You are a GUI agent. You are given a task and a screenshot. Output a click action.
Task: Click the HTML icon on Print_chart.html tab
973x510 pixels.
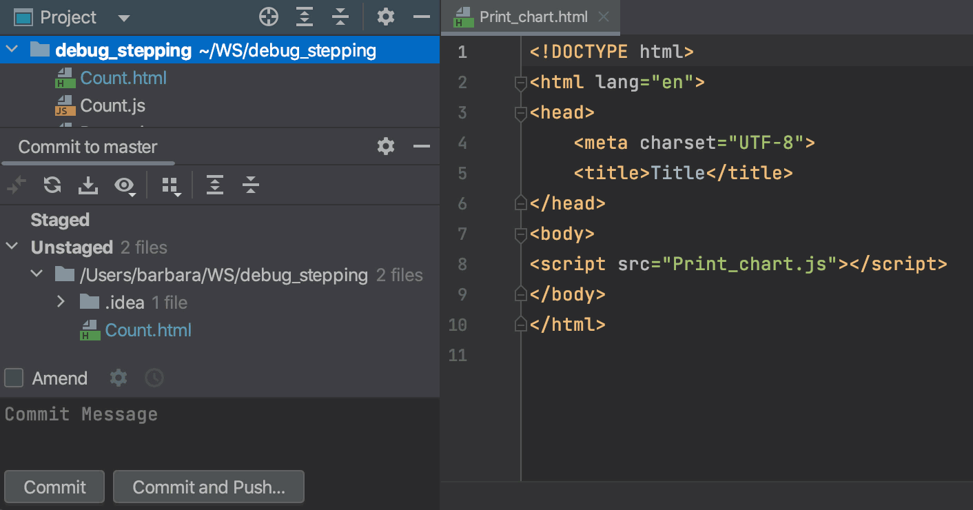click(x=463, y=18)
